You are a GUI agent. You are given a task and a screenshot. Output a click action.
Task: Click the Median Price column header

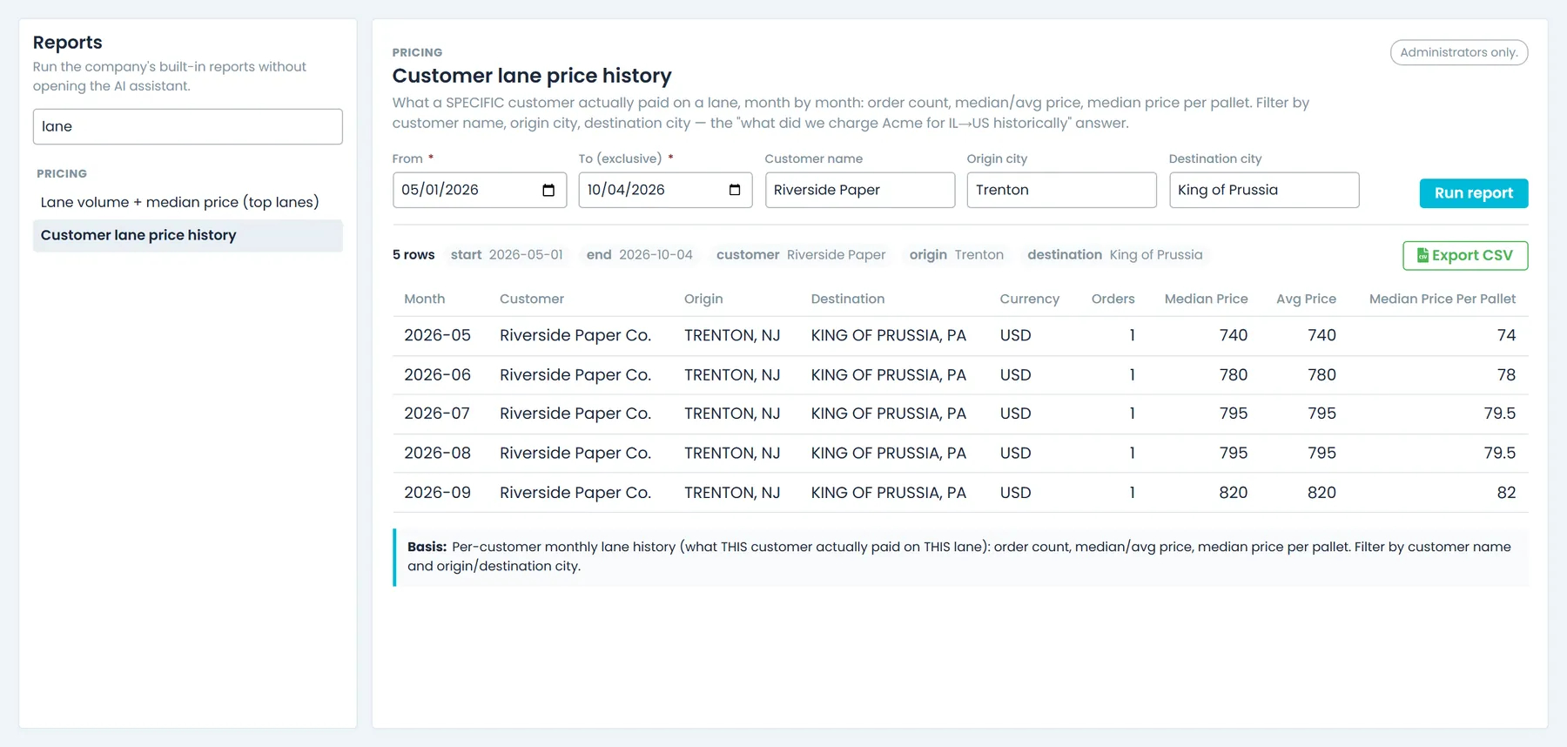tap(1206, 299)
